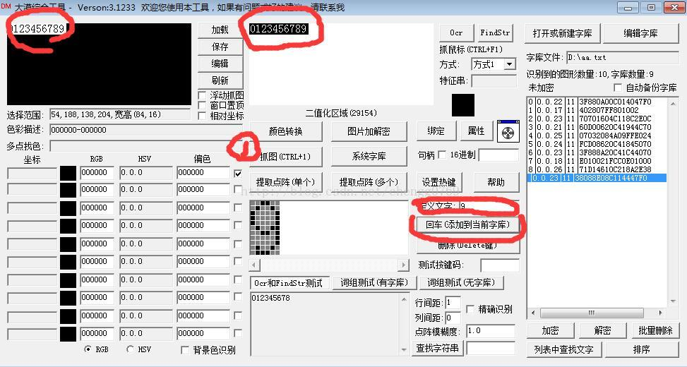Click the Ocr button
687x367 pixels.
click(456, 32)
